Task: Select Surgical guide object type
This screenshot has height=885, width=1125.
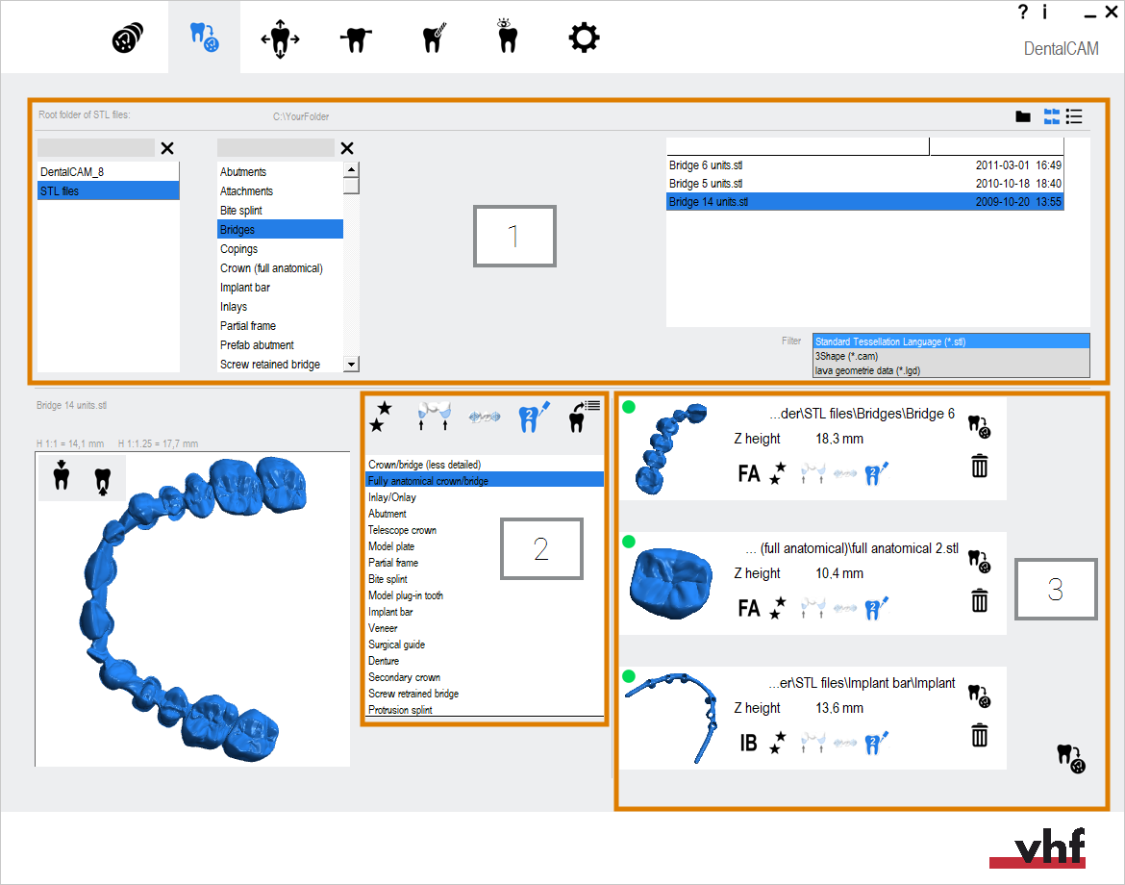Action: pos(485,645)
